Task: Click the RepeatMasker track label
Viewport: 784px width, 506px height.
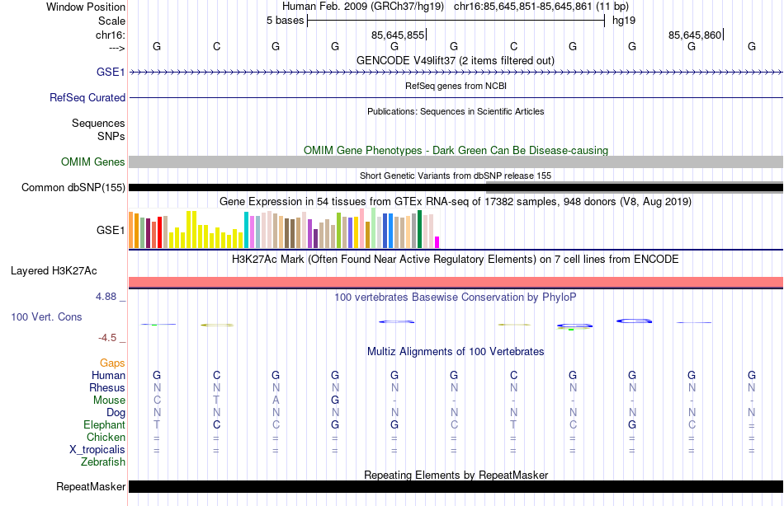Action: pyautogui.click(x=91, y=486)
